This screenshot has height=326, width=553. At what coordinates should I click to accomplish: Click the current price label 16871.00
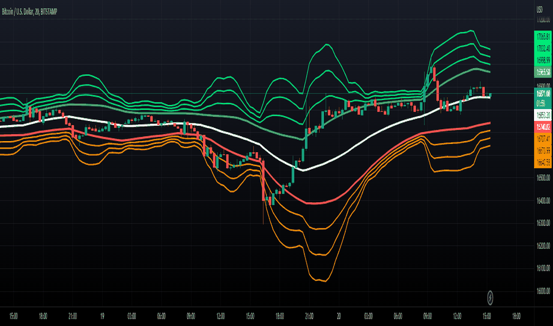point(543,94)
